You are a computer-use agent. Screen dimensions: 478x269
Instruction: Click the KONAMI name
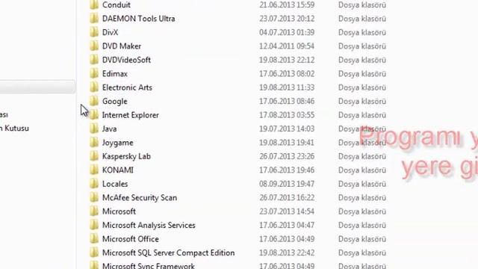pyautogui.click(x=118, y=170)
